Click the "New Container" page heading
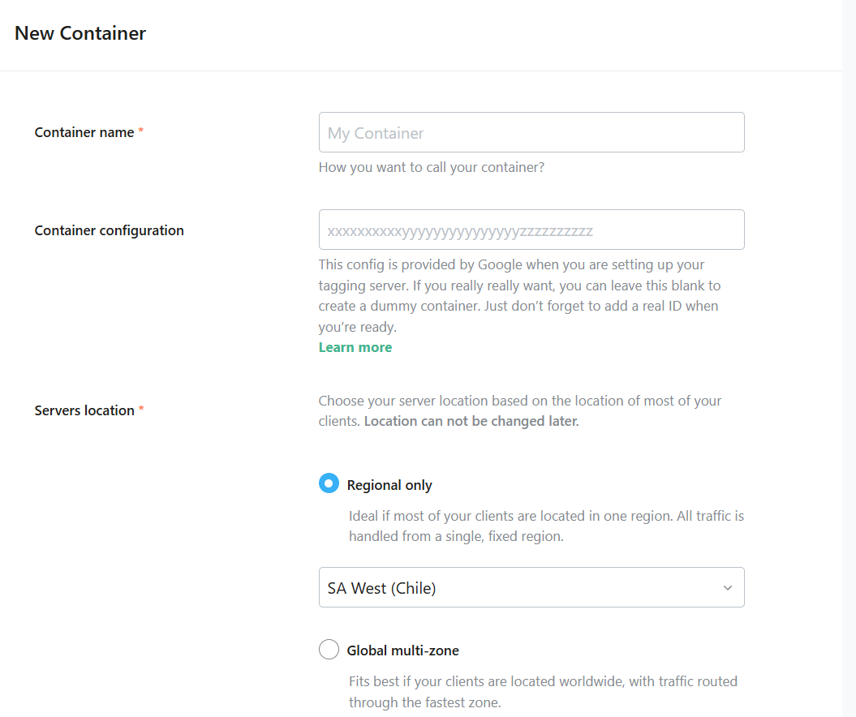Screen dimensions: 856x717 pyautogui.click(x=80, y=33)
